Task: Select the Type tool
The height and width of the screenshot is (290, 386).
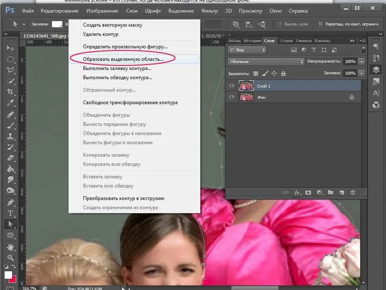Action: tap(10, 213)
